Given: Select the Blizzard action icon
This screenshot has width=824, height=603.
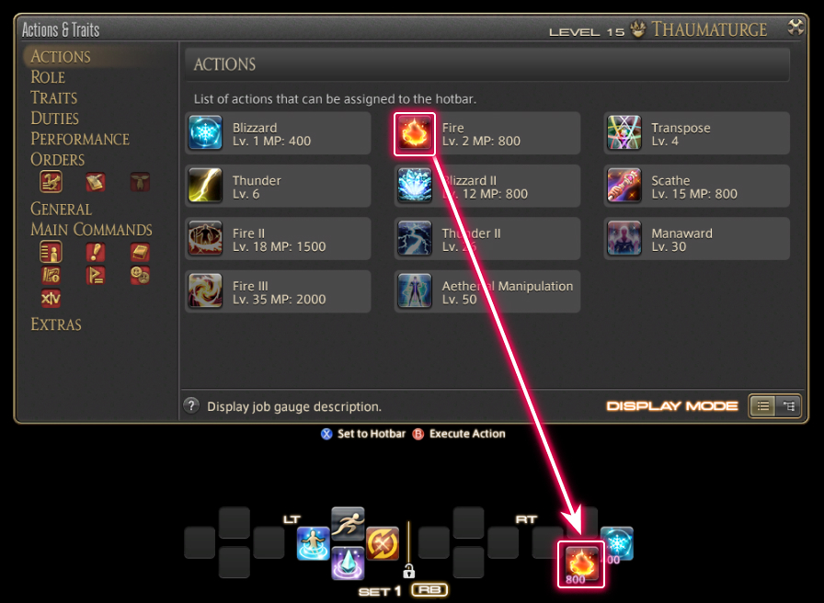Looking at the screenshot, I should coord(205,133).
